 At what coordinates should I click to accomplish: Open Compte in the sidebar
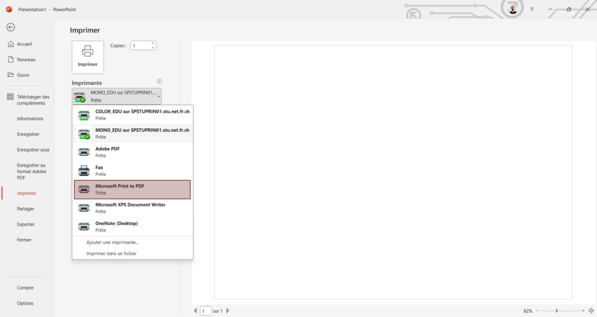25,288
